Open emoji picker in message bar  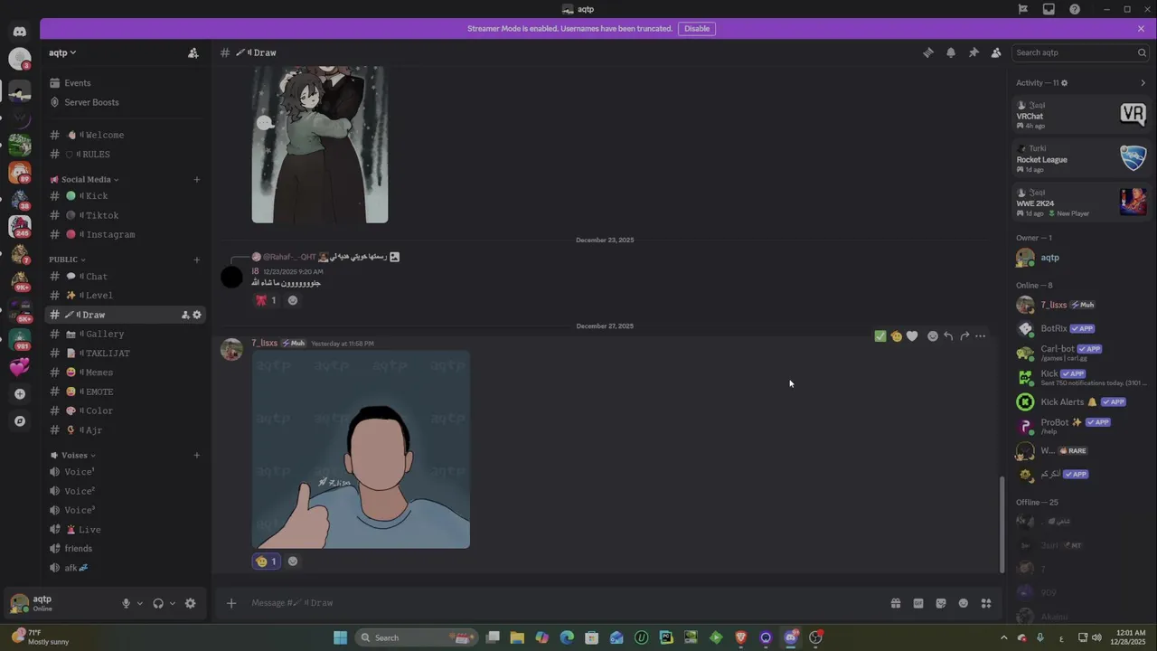964,603
